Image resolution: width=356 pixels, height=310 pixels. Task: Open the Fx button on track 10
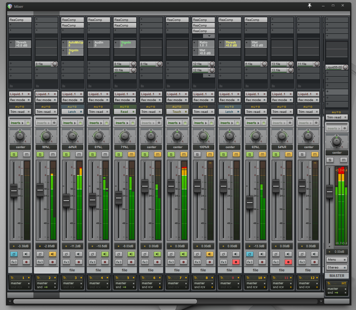[x=250, y=262]
